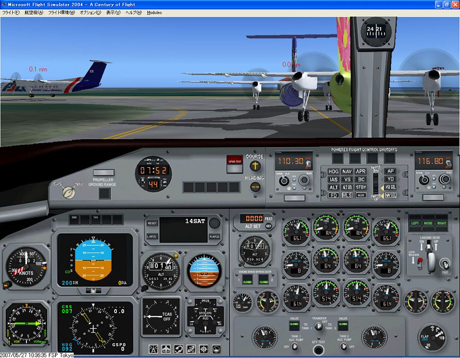Flip the Tank 1 aux pump switch
460x358 pixels.
(294, 347)
